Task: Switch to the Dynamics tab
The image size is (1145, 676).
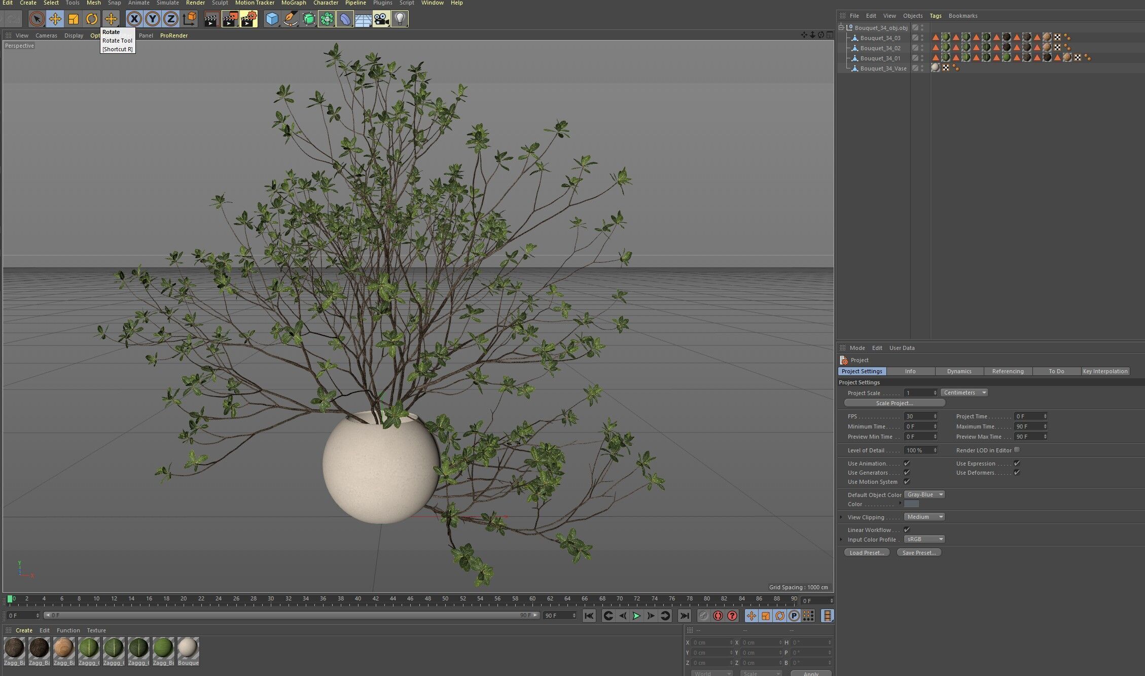Action: 959,371
